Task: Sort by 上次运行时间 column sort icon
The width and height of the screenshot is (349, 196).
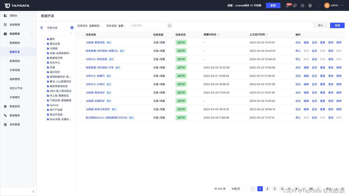Action: [267, 35]
